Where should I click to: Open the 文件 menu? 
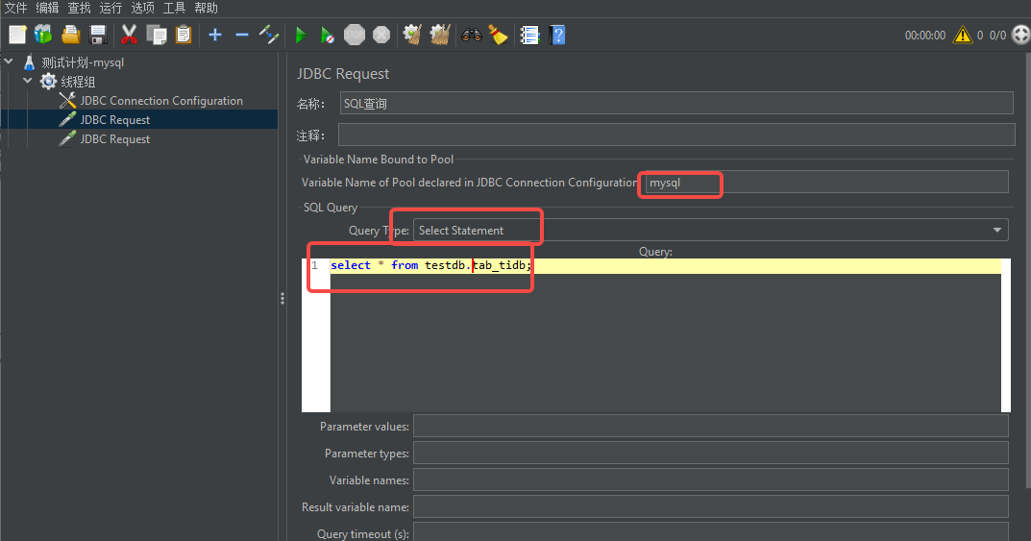[x=15, y=8]
